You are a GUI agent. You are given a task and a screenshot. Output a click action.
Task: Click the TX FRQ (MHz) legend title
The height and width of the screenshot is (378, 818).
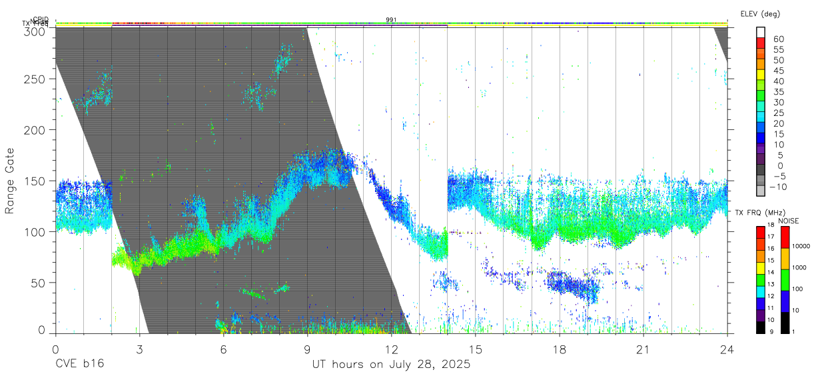[759, 213]
